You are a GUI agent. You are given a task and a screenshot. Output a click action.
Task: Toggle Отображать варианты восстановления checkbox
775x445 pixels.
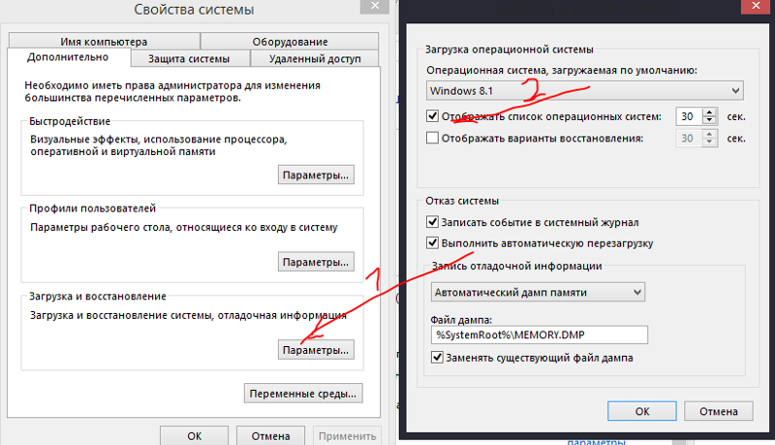[432, 138]
